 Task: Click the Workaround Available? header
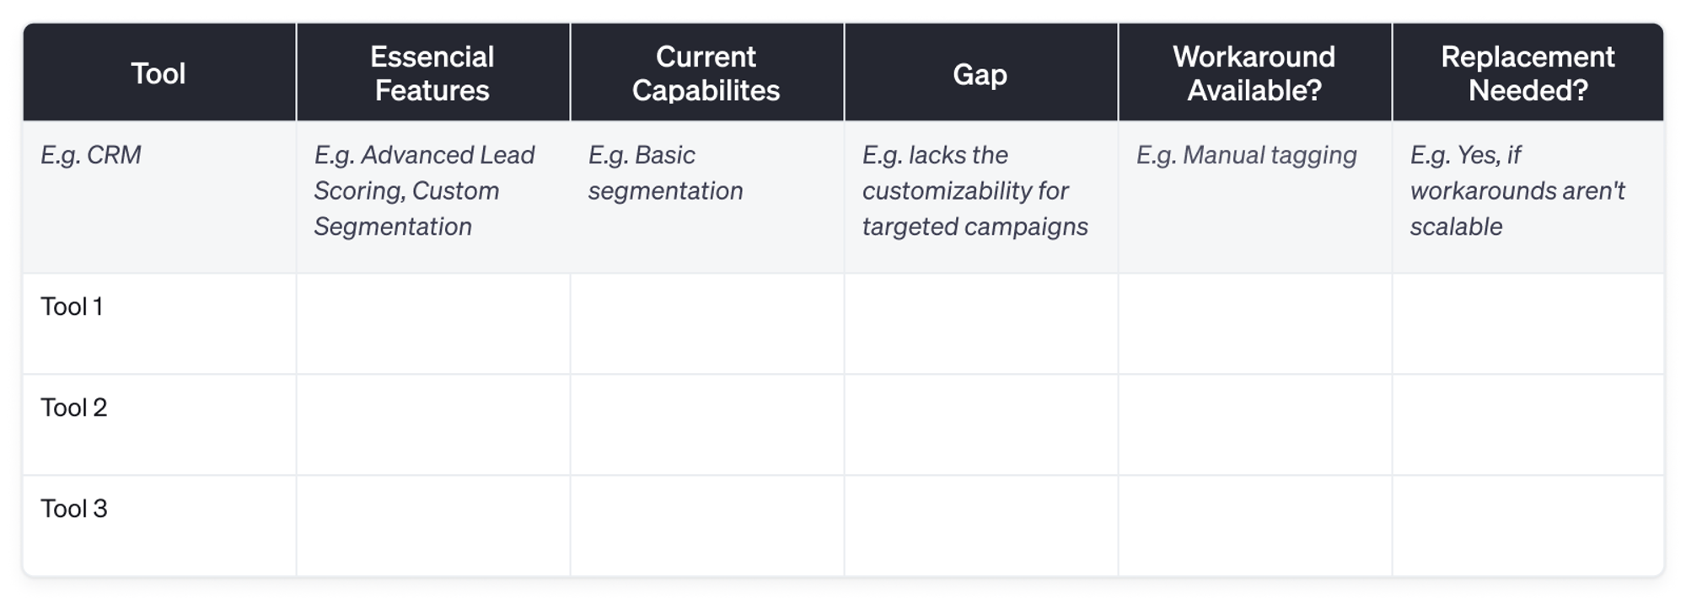pyautogui.click(x=1254, y=73)
